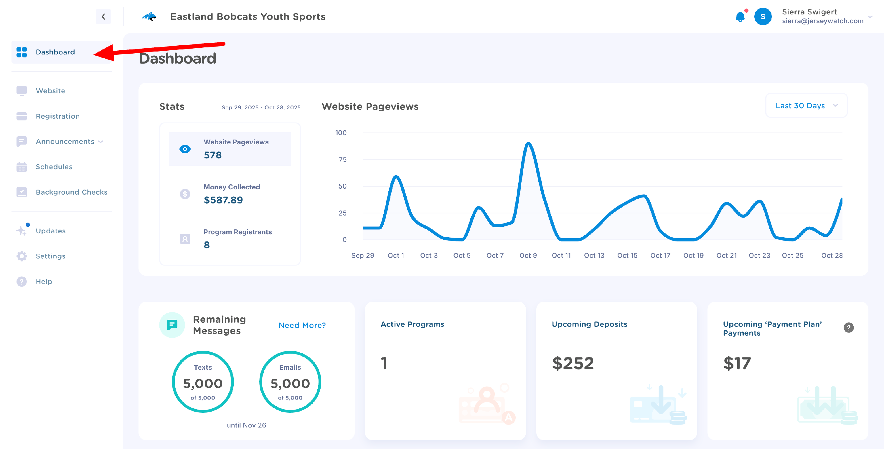
Task: Click the user avatar circle
Action: [763, 16]
